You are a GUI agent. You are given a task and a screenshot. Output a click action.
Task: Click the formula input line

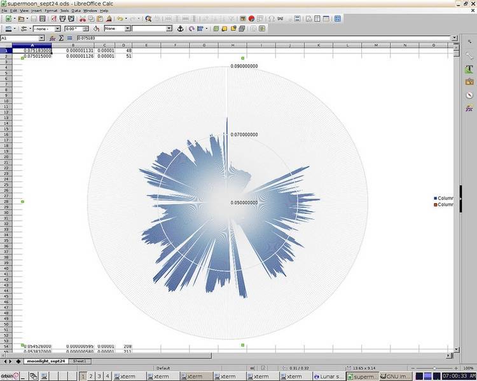click(x=264, y=38)
